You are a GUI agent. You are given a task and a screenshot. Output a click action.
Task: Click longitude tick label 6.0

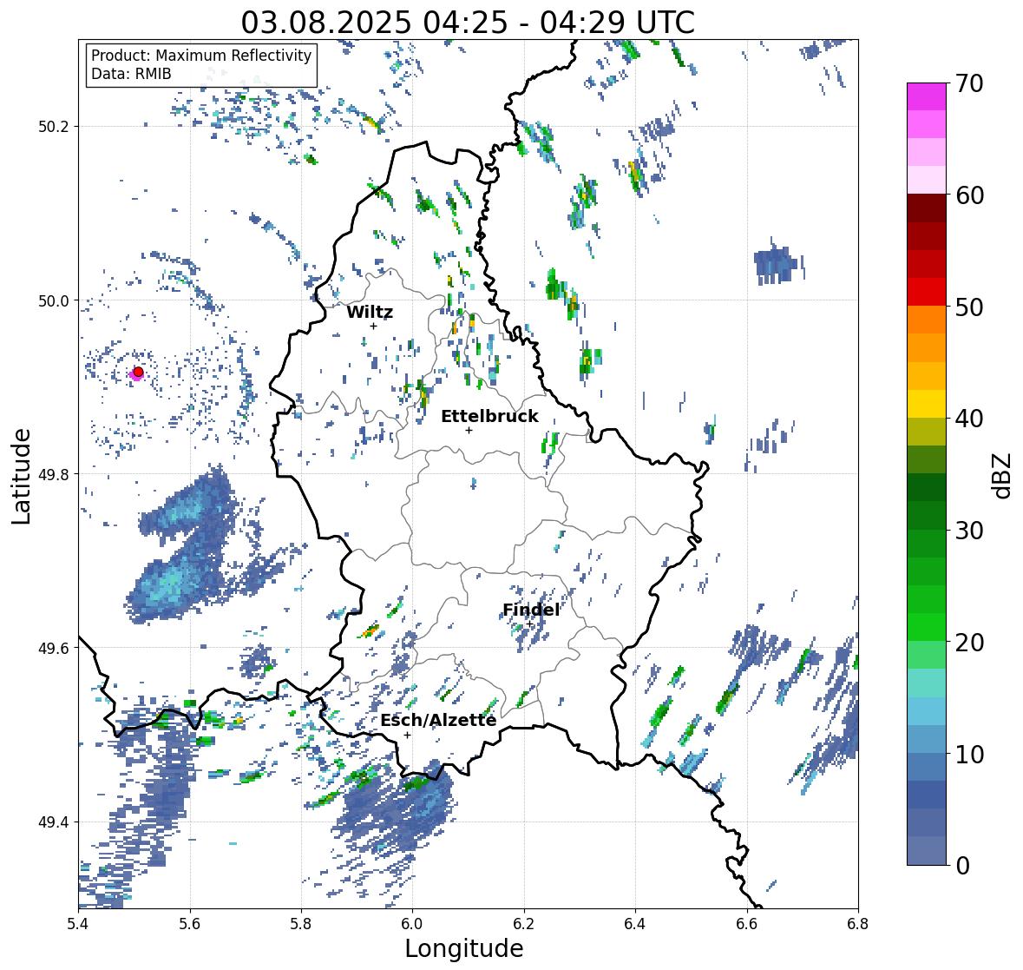pyautogui.click(x=412, y=924)
